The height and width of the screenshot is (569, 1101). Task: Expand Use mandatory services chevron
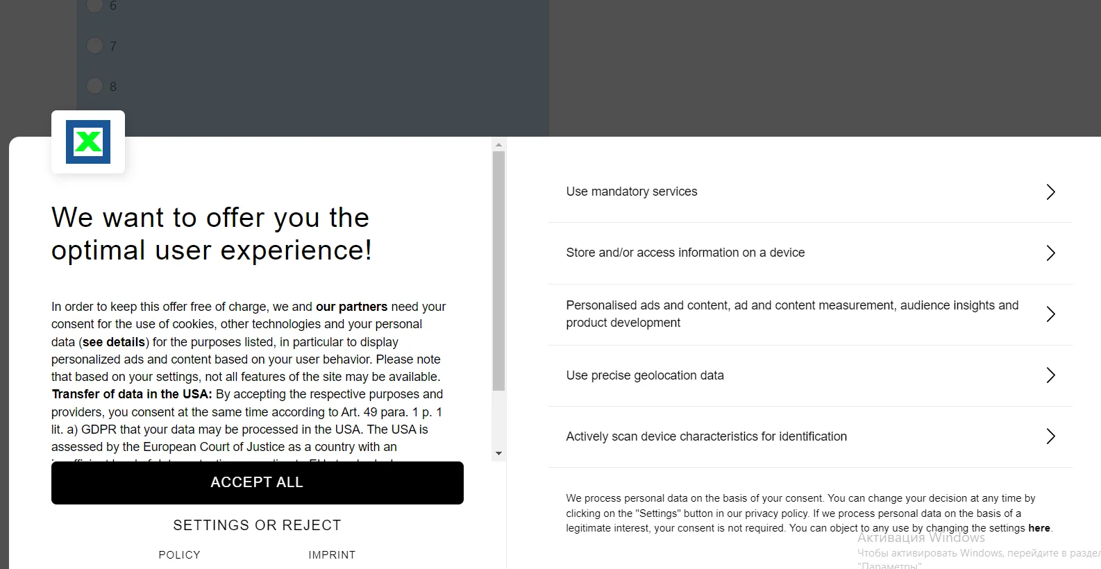tap(1050, 192)
